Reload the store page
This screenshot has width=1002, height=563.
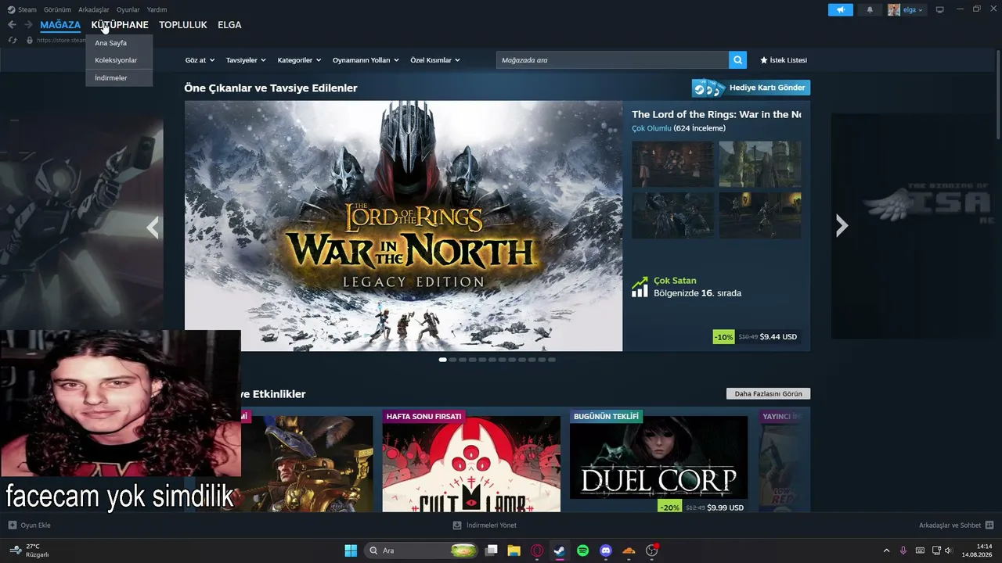point(13,40)
